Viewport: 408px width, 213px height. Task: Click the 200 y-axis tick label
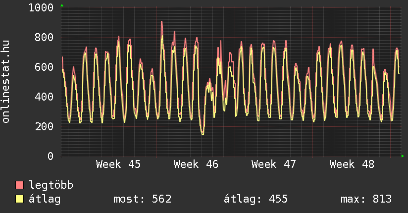click(x=45, y=127)
